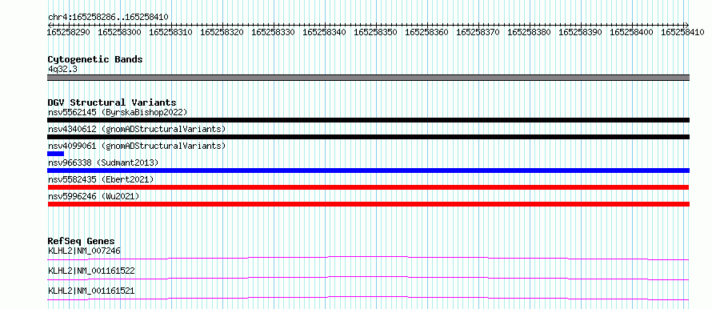
Task: Click the magenta intron line for NM_001161521
Action: coord(368,298)
